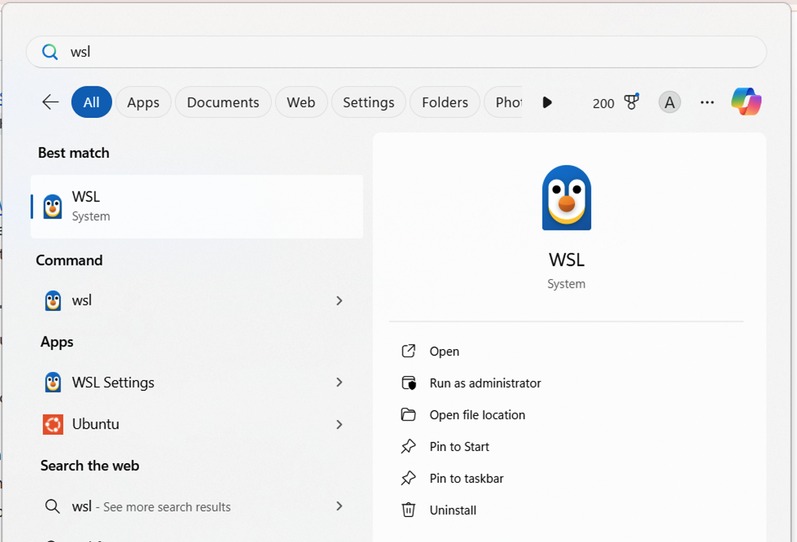
Task: Switch to the Apps filter tab
Action: (143, 102)
